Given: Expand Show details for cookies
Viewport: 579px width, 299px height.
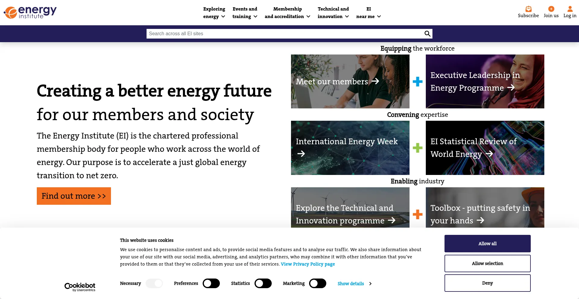Looking at the screenshot, I should 354,284.
